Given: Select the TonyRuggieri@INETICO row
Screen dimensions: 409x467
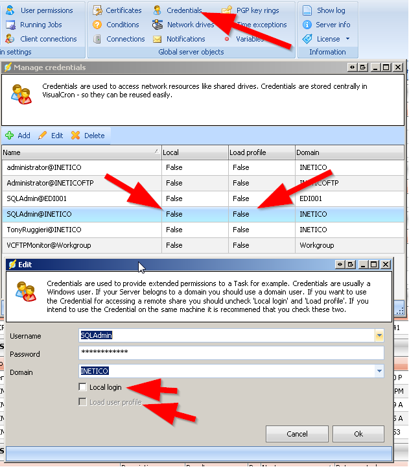Looking at the screenshot, I should (x=81, y=230).
